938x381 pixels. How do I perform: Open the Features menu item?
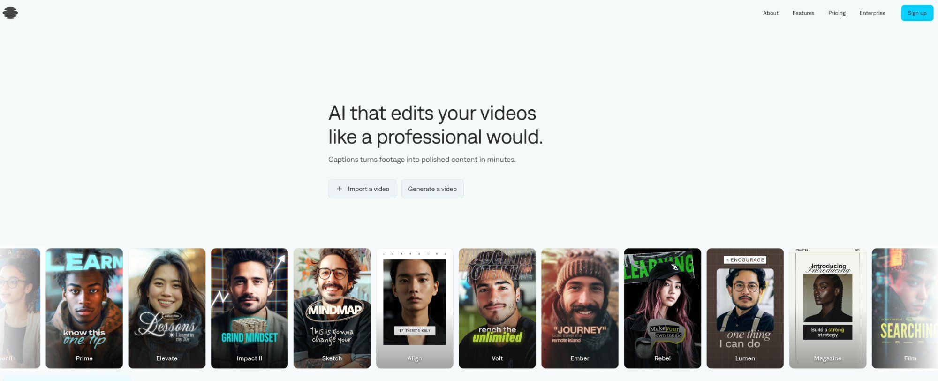coord(803,13)
